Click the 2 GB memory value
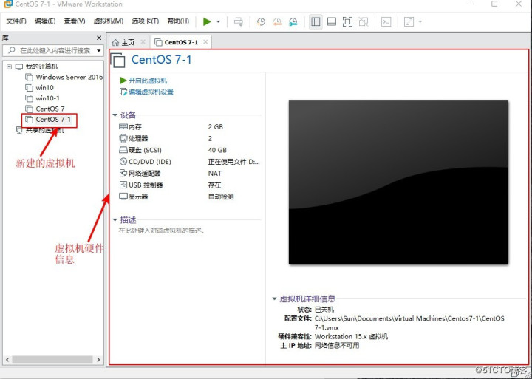The image size is (532, 379). point(216,127)
